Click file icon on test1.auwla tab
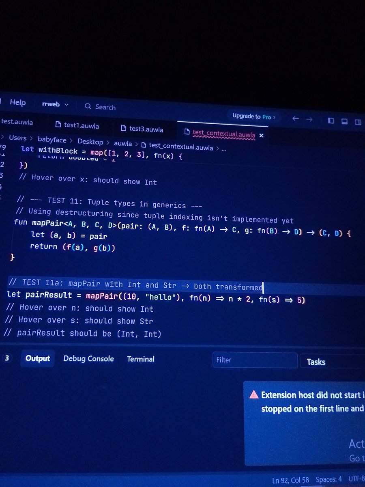 coord(58,125)
